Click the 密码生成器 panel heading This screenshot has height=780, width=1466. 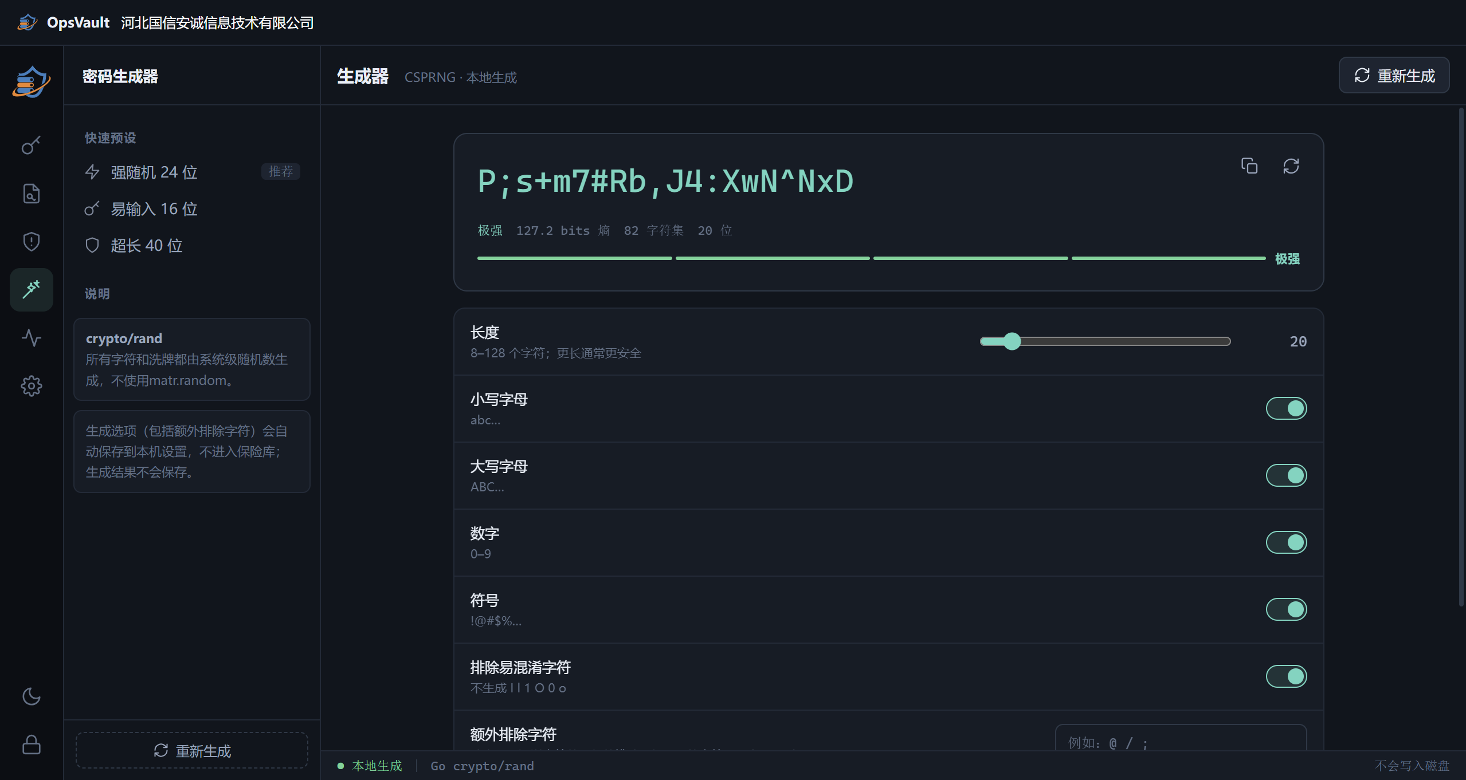coord(120,76)
